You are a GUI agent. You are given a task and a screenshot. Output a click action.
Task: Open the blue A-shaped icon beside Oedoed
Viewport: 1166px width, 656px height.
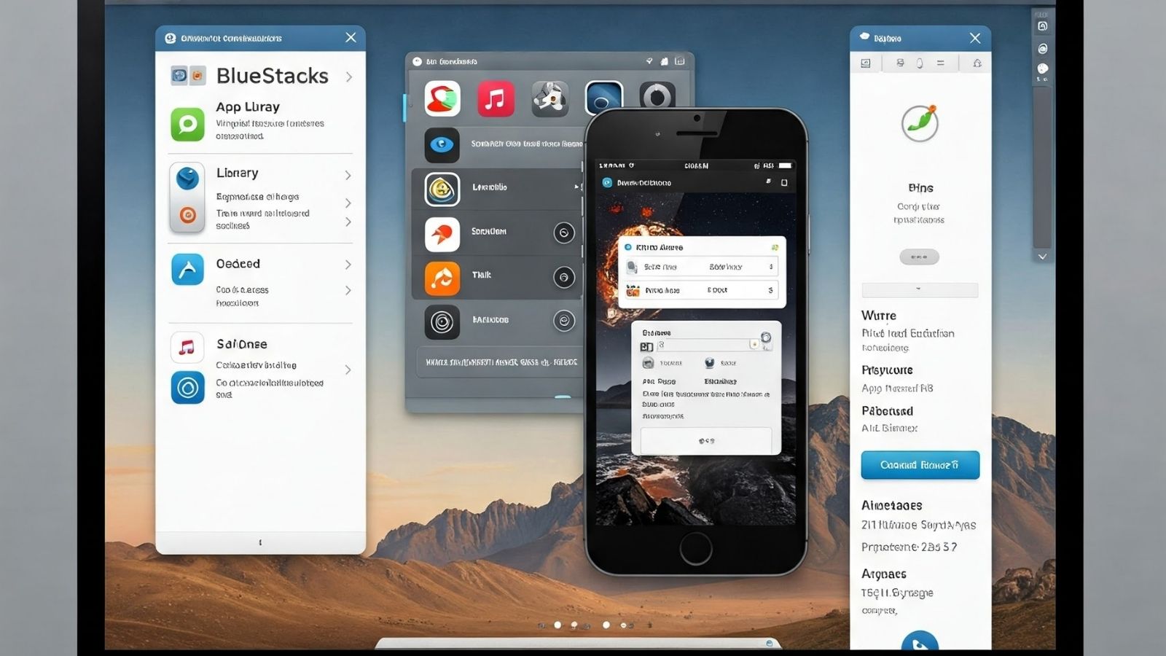(187, 270)
